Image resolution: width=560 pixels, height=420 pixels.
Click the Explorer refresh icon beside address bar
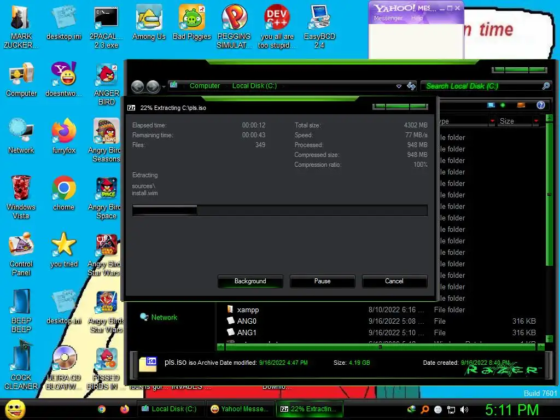(411, 86)
